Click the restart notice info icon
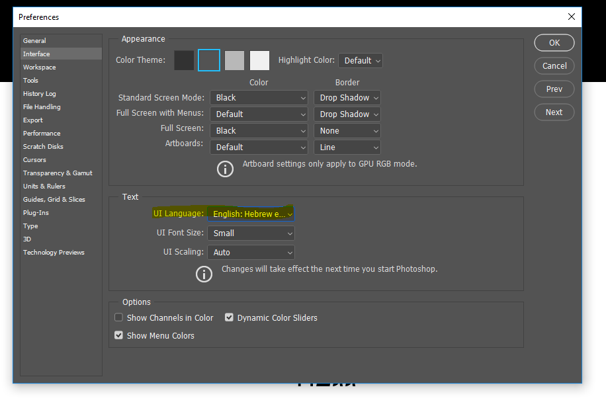The width and height of the screenshot is (606, 416). coord(204,274)
